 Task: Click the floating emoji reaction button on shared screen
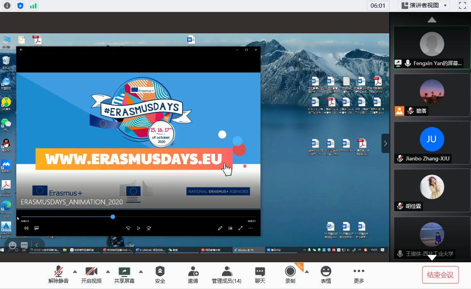[13, 245]
